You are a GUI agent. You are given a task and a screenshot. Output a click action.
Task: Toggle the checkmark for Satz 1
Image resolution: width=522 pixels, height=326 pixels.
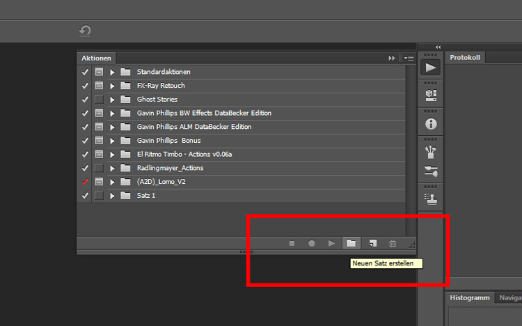point(85,195)
